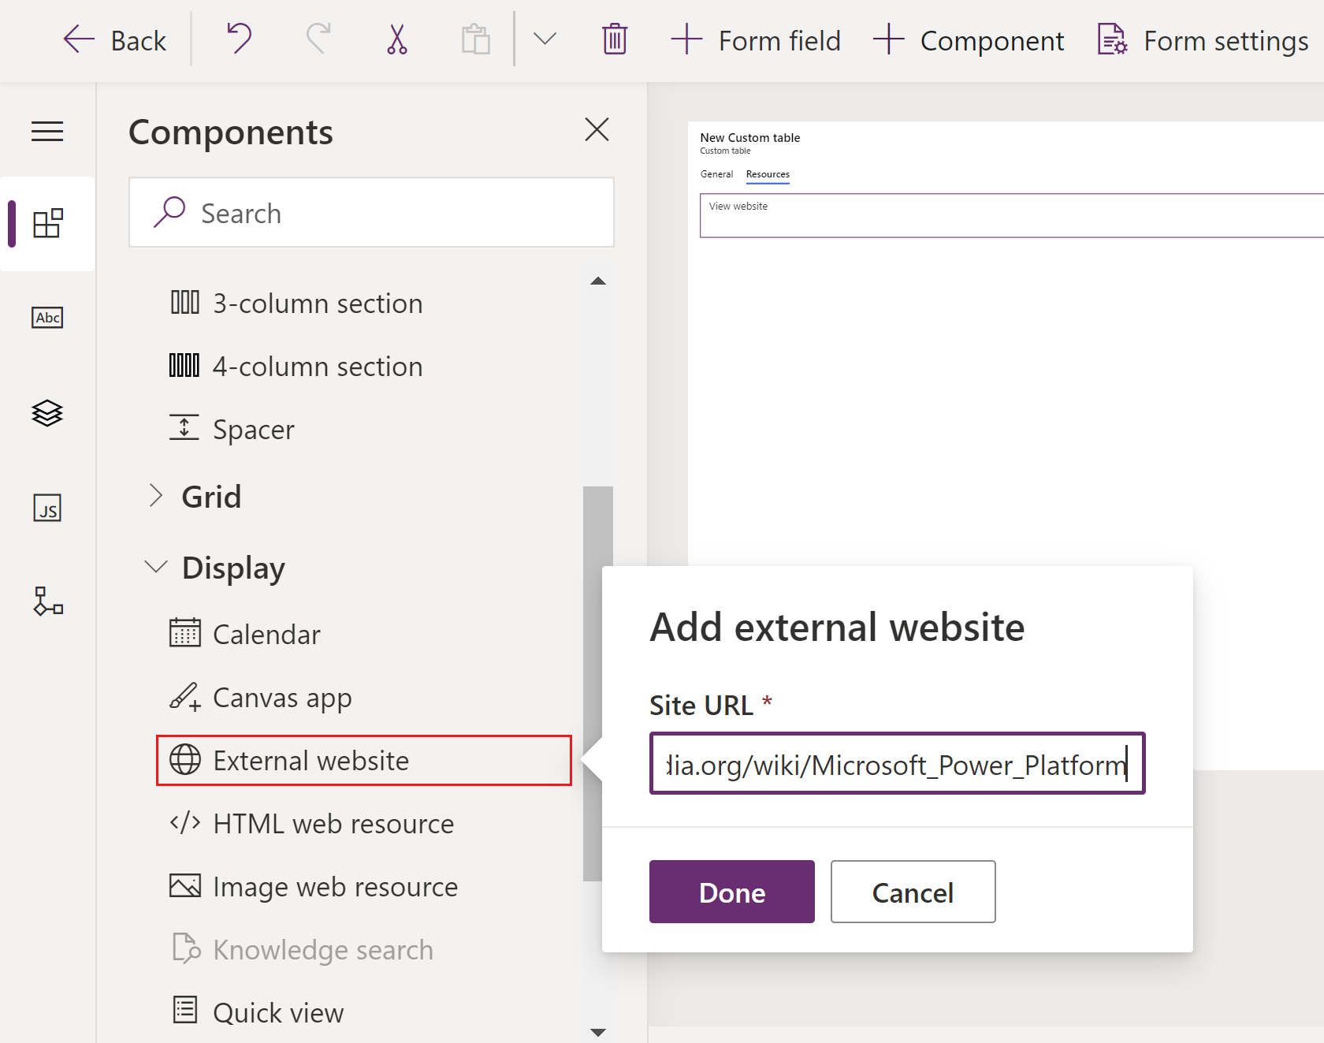
Task: Switch to the General tab
Action: click(716, 174)
